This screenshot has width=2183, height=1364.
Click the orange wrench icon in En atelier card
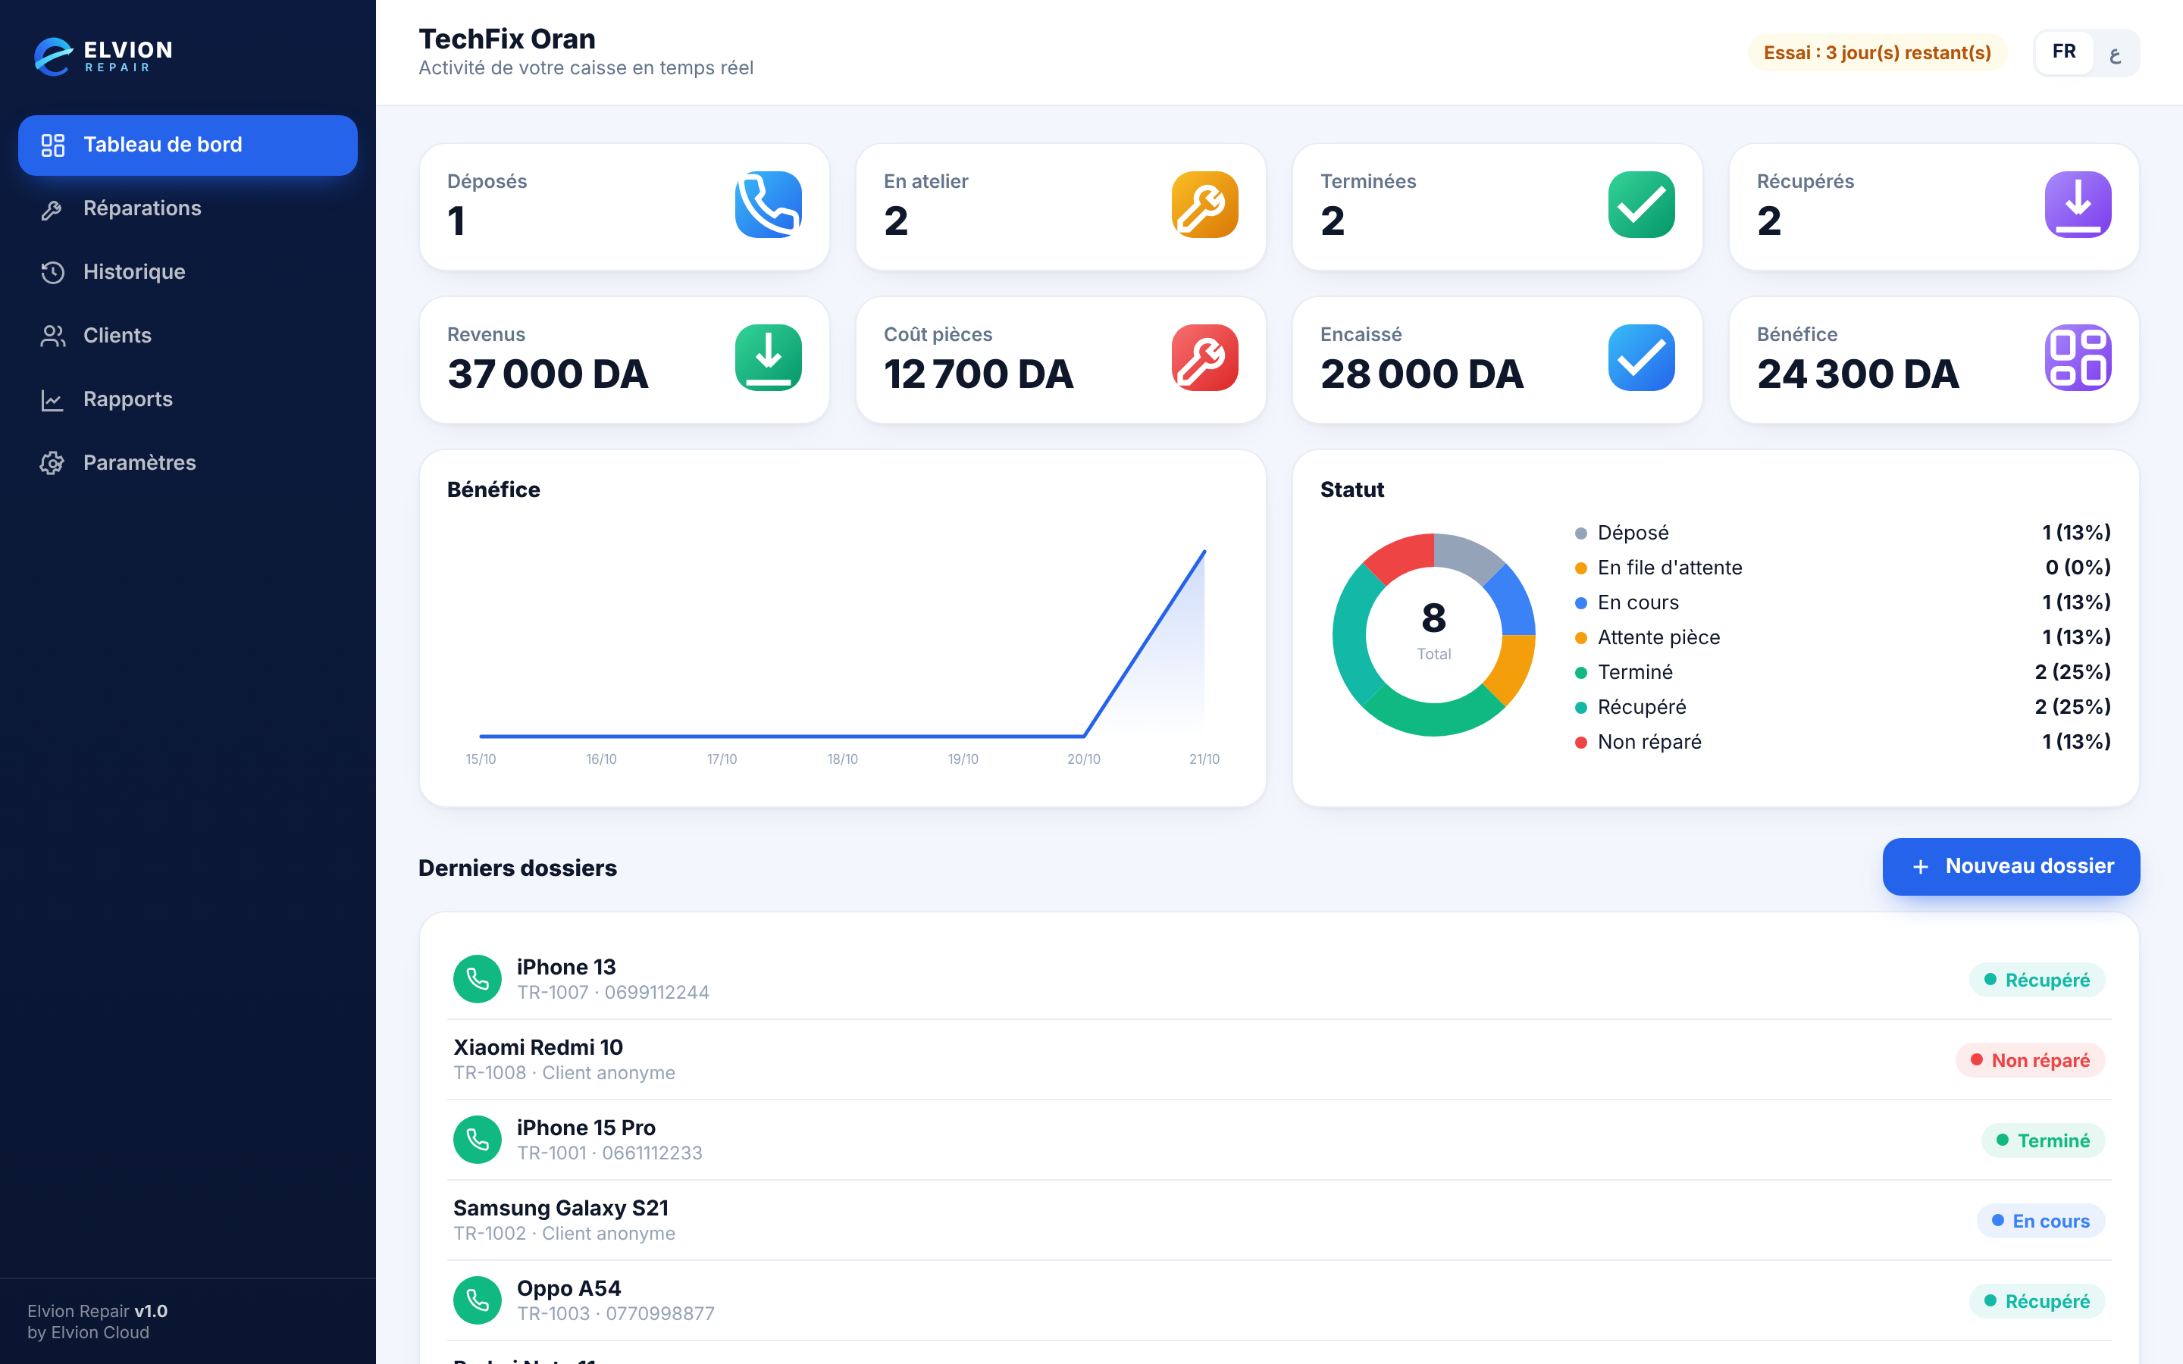(x=1204, y=205)
